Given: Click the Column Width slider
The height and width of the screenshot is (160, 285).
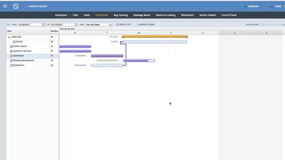Looking at the screenshot, I should [272, 24].
